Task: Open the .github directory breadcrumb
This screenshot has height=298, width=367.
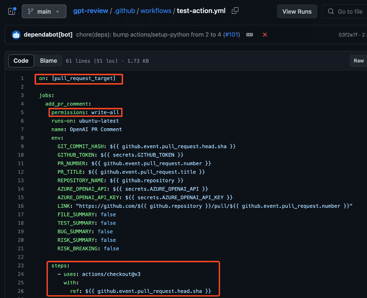Action: tap(124, 11)
